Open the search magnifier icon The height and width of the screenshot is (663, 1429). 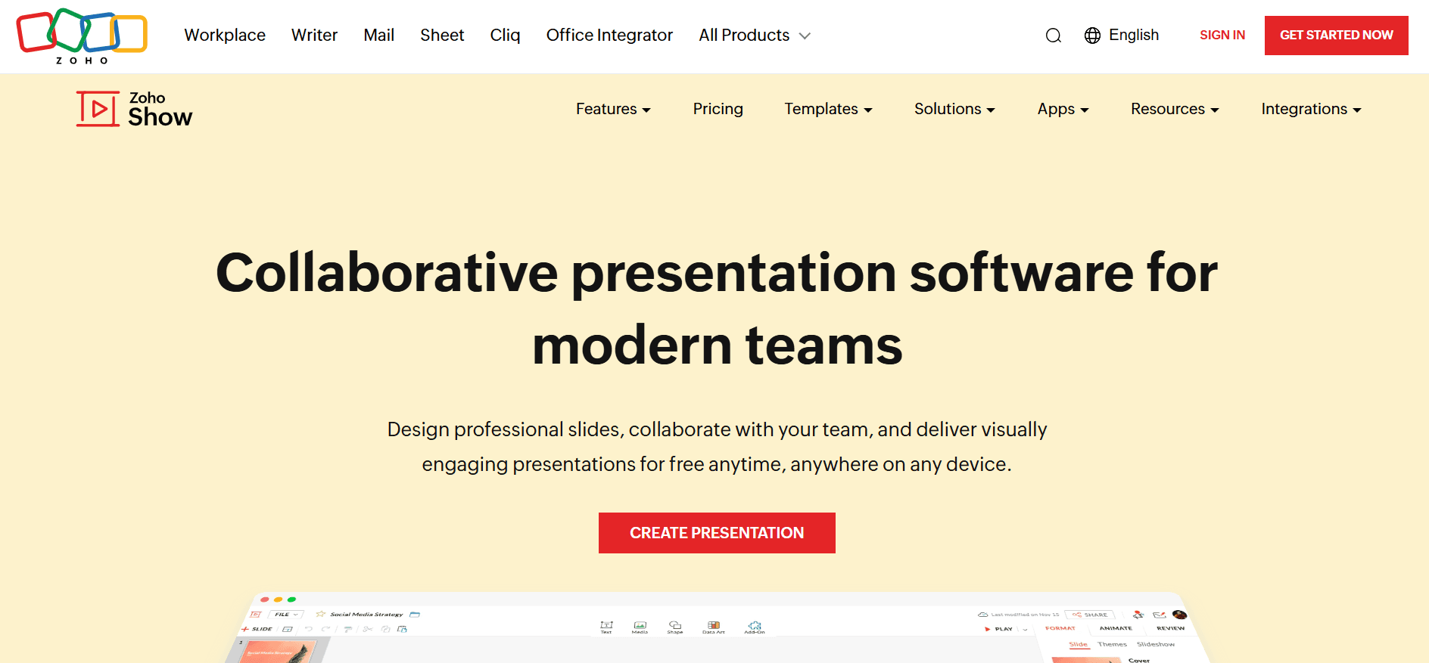click(x=1053, y=36)
